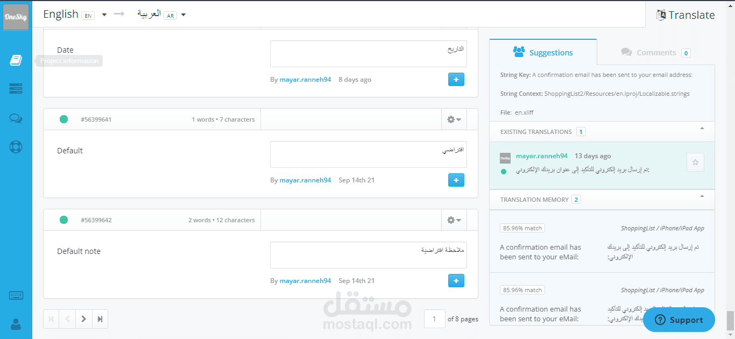Go to last page
Viewport: 735px width, 339px height.
(x=100, y=319)
